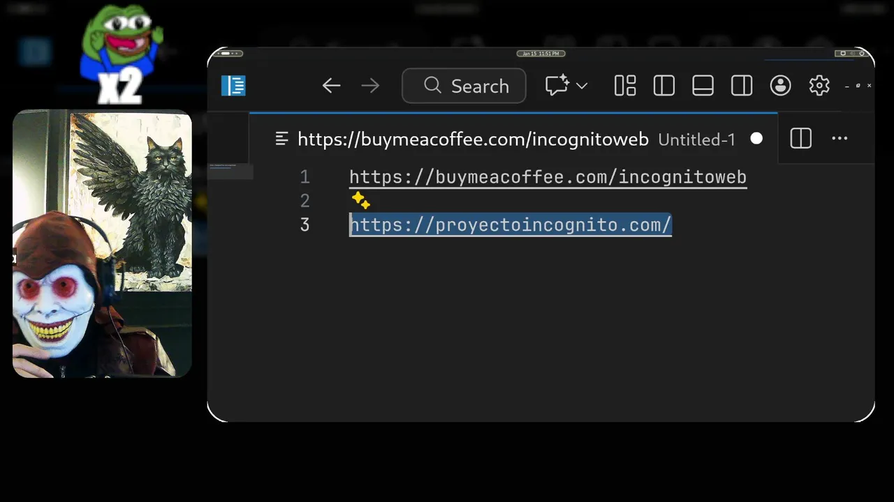Click the tab's text file icon
The image size is (894, 502).
tap(281, 139)
